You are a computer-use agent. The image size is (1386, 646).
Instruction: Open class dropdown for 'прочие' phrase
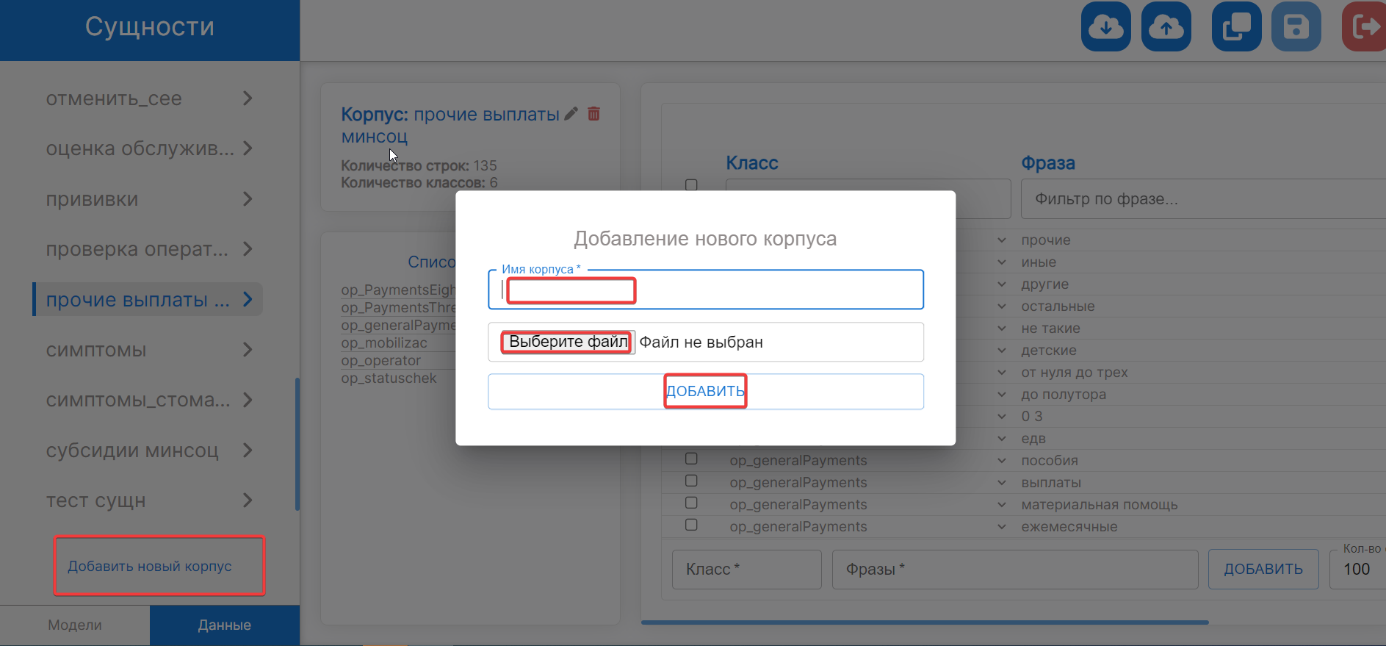pyautogui.click(x=1002, y=240)
